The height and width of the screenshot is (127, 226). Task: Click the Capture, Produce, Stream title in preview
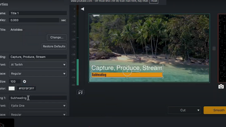[127, 68]
